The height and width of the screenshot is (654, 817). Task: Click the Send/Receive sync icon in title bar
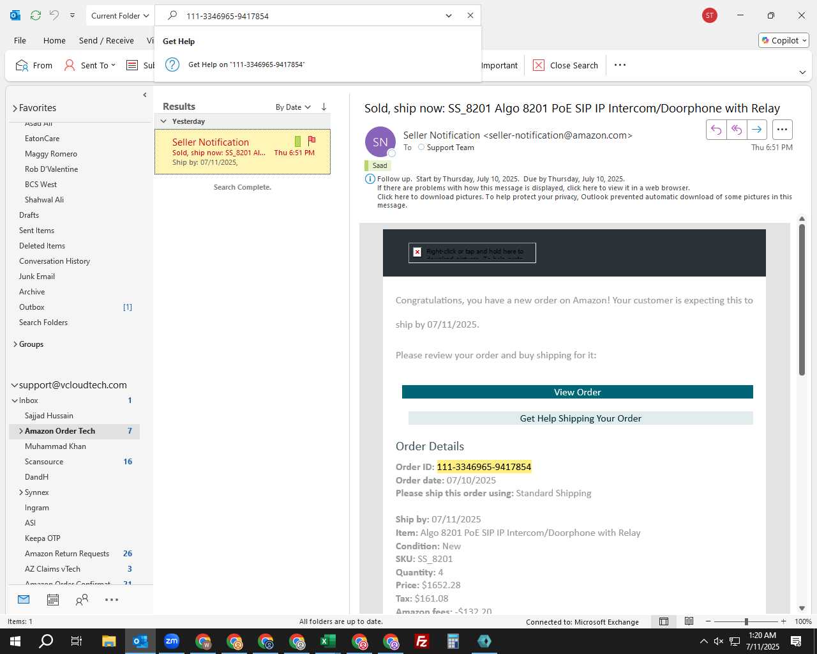(x=36, y=15)
